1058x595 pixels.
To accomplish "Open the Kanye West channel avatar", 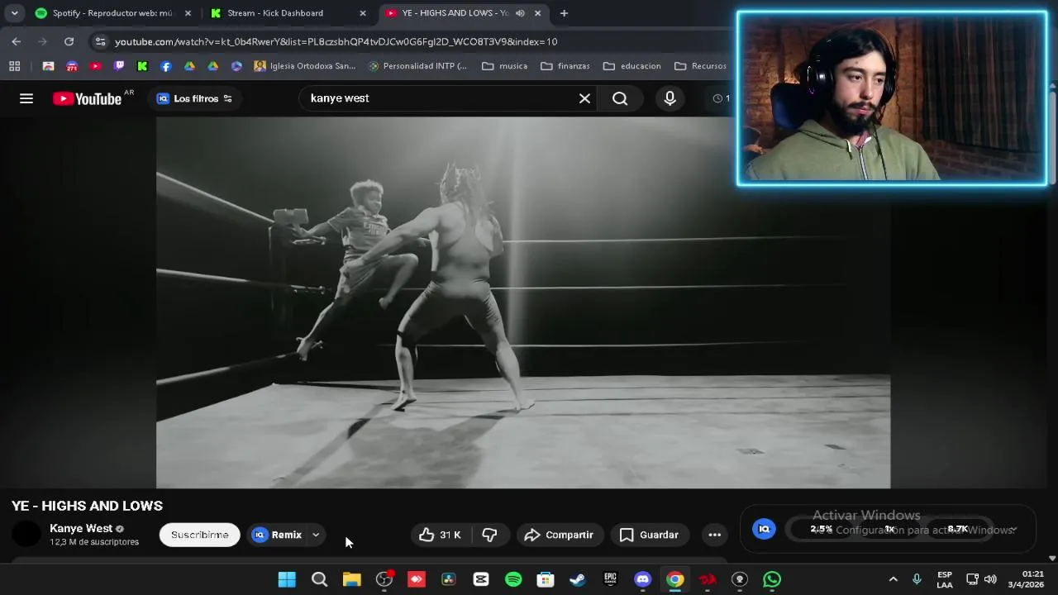I will tap(26, 535).
